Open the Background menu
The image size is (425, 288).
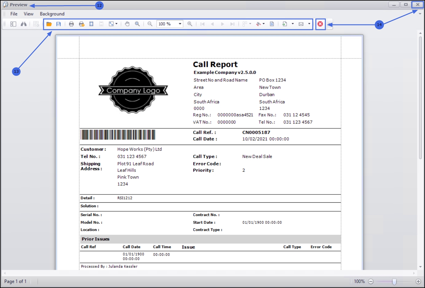coord(52,14)
